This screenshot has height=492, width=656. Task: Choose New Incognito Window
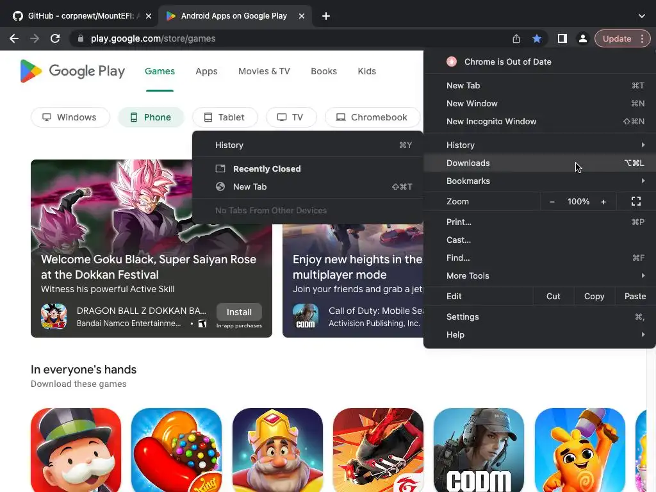(539, 121)
